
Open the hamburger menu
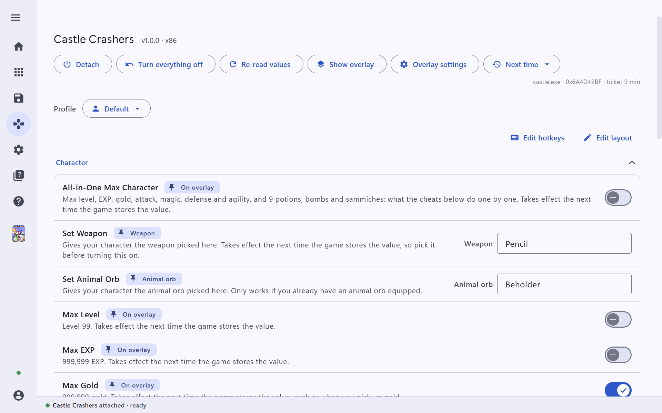(16, 18)
